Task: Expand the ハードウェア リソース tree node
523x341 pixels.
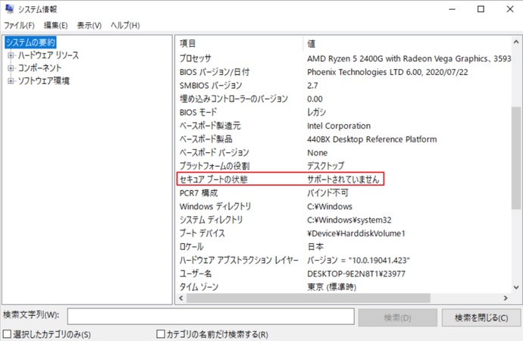Action: point(11,55)
